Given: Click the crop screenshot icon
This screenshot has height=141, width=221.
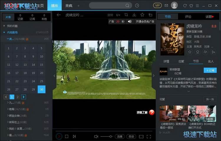Looking at the screenshot, I should (x=126, y=15).
